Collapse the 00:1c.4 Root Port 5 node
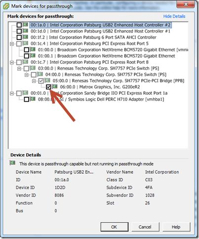This screenshot has height=239, width=199. pyautogui.click(x=12, y=44)
